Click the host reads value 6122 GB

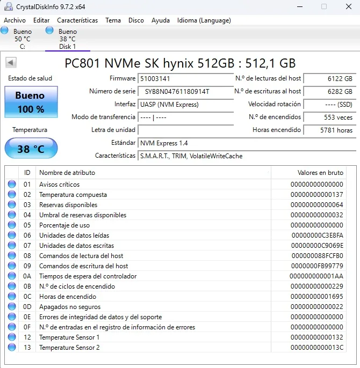(x=330, y=78)
